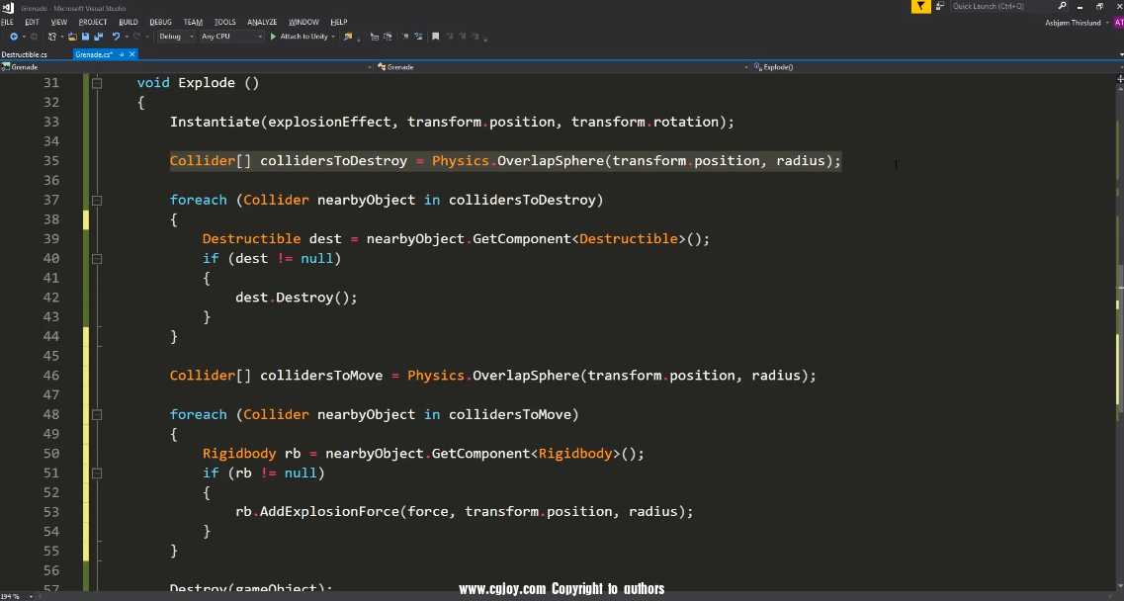Screen dimensions: 1124x601
Task: Click the Navigate Backward icon
Action: [14, 37]
